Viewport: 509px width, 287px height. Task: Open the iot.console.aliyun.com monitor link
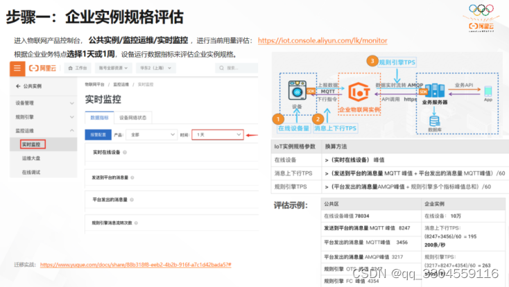[322, 41]
